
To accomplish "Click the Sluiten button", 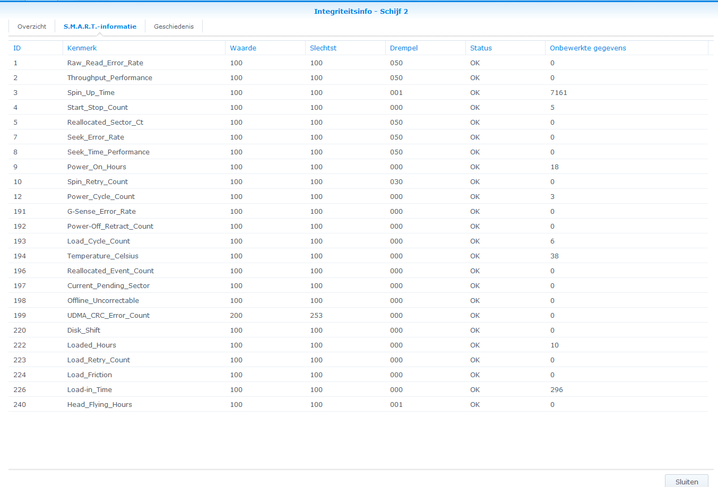I will [686, 481].
